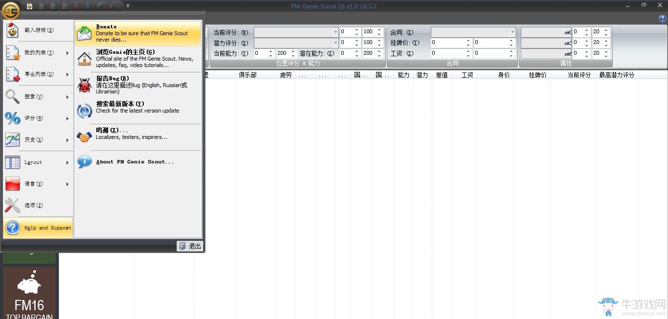The width and height of the screenshot is (668, 319).
Task: Expand the Layout table-icon submenu
Action: (38, 162)
